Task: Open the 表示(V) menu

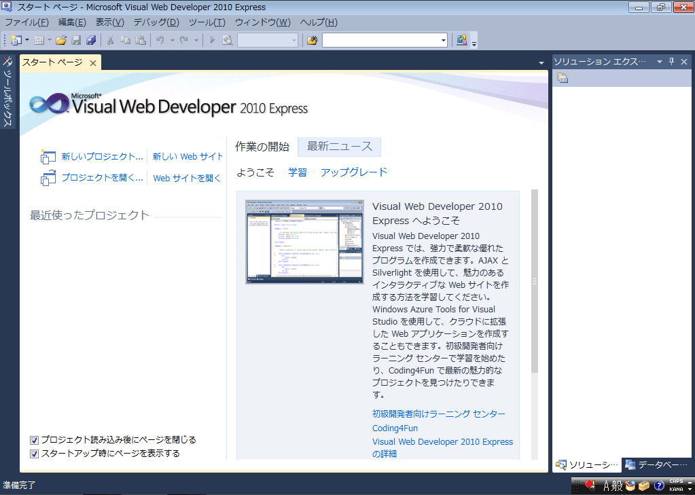Action: click(x=110, y=22)
